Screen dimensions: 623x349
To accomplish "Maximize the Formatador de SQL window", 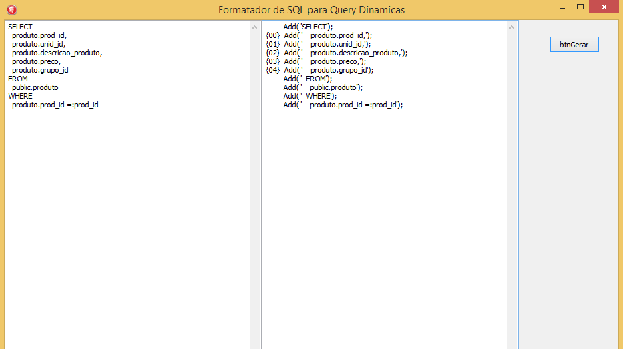I will (x=580, y=7).
